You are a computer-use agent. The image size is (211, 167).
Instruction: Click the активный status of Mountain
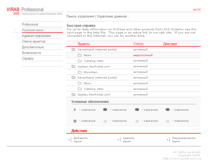point(140,72)
